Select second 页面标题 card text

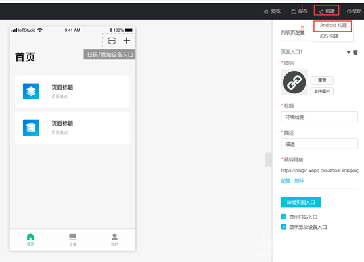pyautogui.click(x=62, y=124)
